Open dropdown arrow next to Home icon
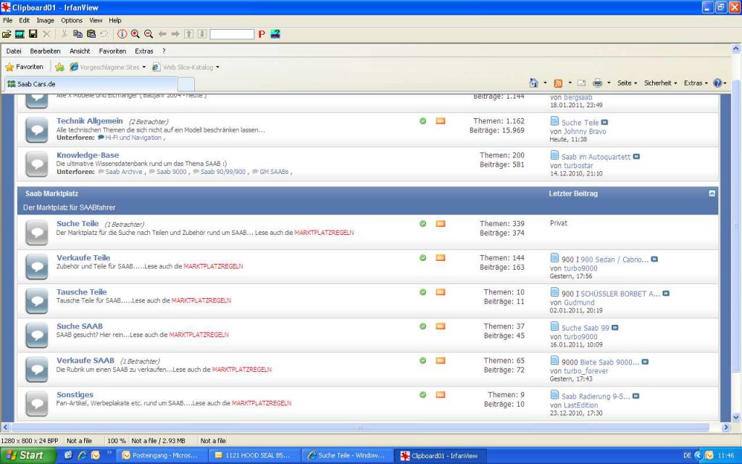The width and height of the screenshot is (742, 464). click(x=545, y=83)
